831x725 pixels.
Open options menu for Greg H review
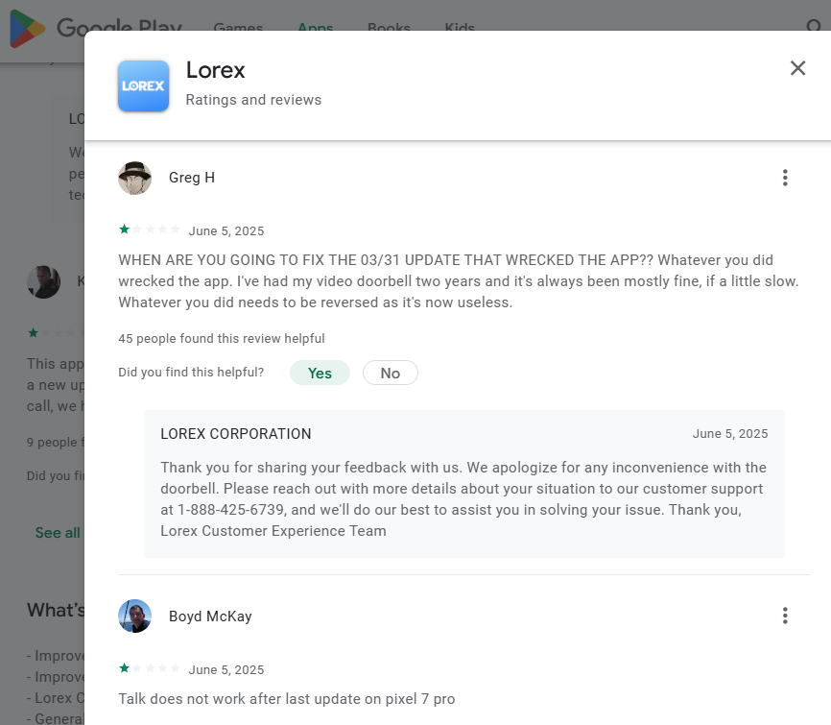click(x=785, y=178)
